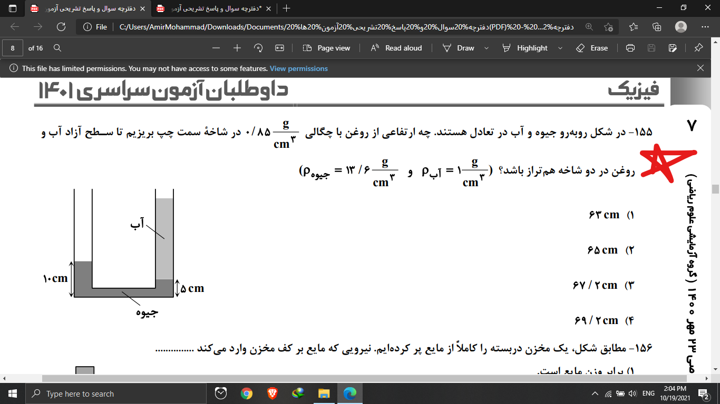
Task: Open Internet Download Manager from taskbar
Action: pyautogui.click(x=298, y=393)
